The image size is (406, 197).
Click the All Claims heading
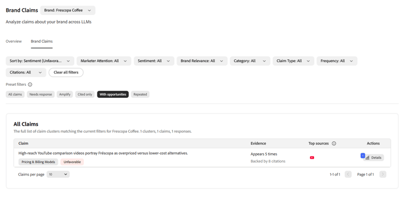(x=26, y=124)
